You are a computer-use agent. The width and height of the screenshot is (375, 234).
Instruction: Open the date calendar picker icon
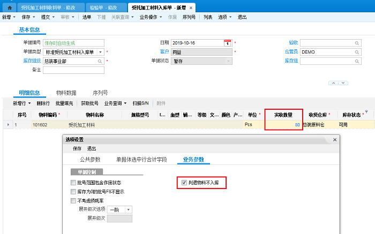coord(227,43)
